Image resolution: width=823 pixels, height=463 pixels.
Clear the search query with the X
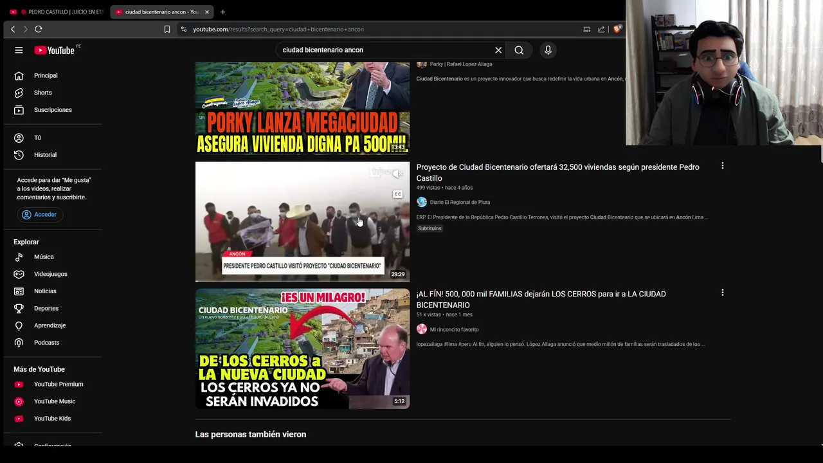(x=498, y=50)
